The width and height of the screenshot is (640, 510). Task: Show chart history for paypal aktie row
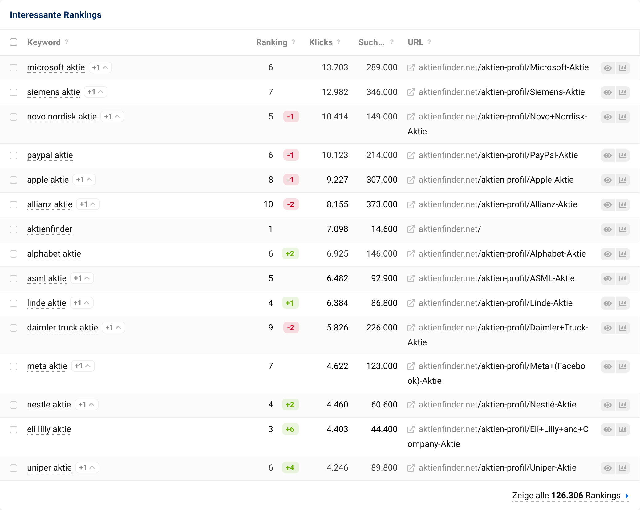[623, 156]
